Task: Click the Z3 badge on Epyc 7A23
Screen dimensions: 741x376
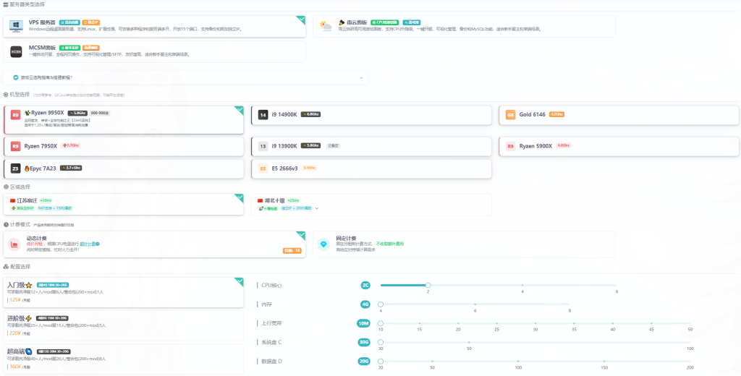Action: click(x=15, y=168)
